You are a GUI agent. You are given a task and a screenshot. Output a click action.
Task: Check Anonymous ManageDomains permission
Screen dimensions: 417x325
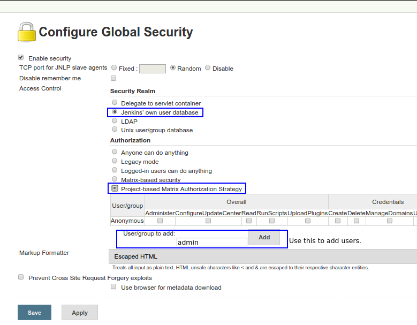tap(390, 221)
